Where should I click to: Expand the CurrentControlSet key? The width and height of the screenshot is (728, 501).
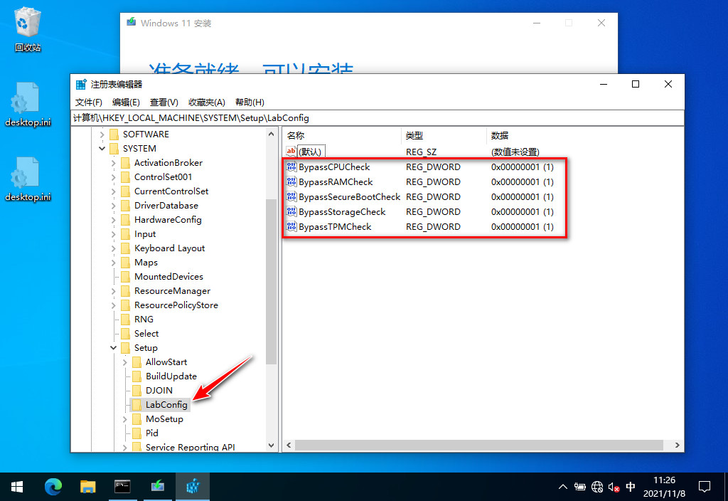coord(113,191)
